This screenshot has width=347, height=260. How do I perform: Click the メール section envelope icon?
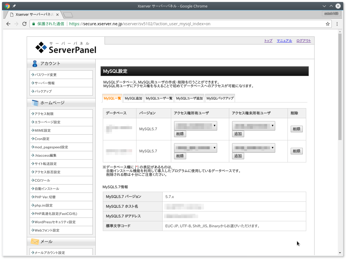pyautogui.click(x=35, y=242)
